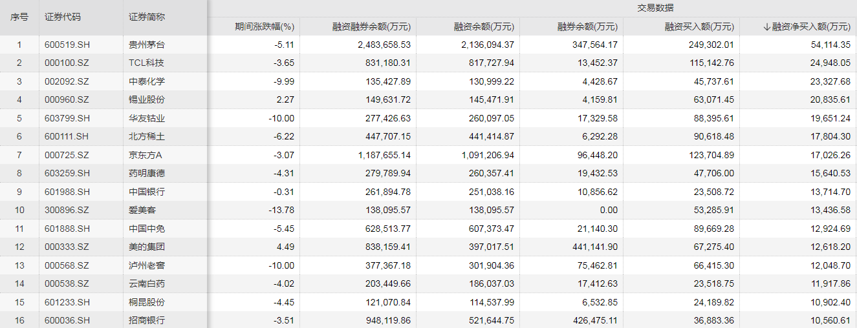857x328 pixels.
Task: Click the 融资买入额(万元) column header
Action: 700,26
